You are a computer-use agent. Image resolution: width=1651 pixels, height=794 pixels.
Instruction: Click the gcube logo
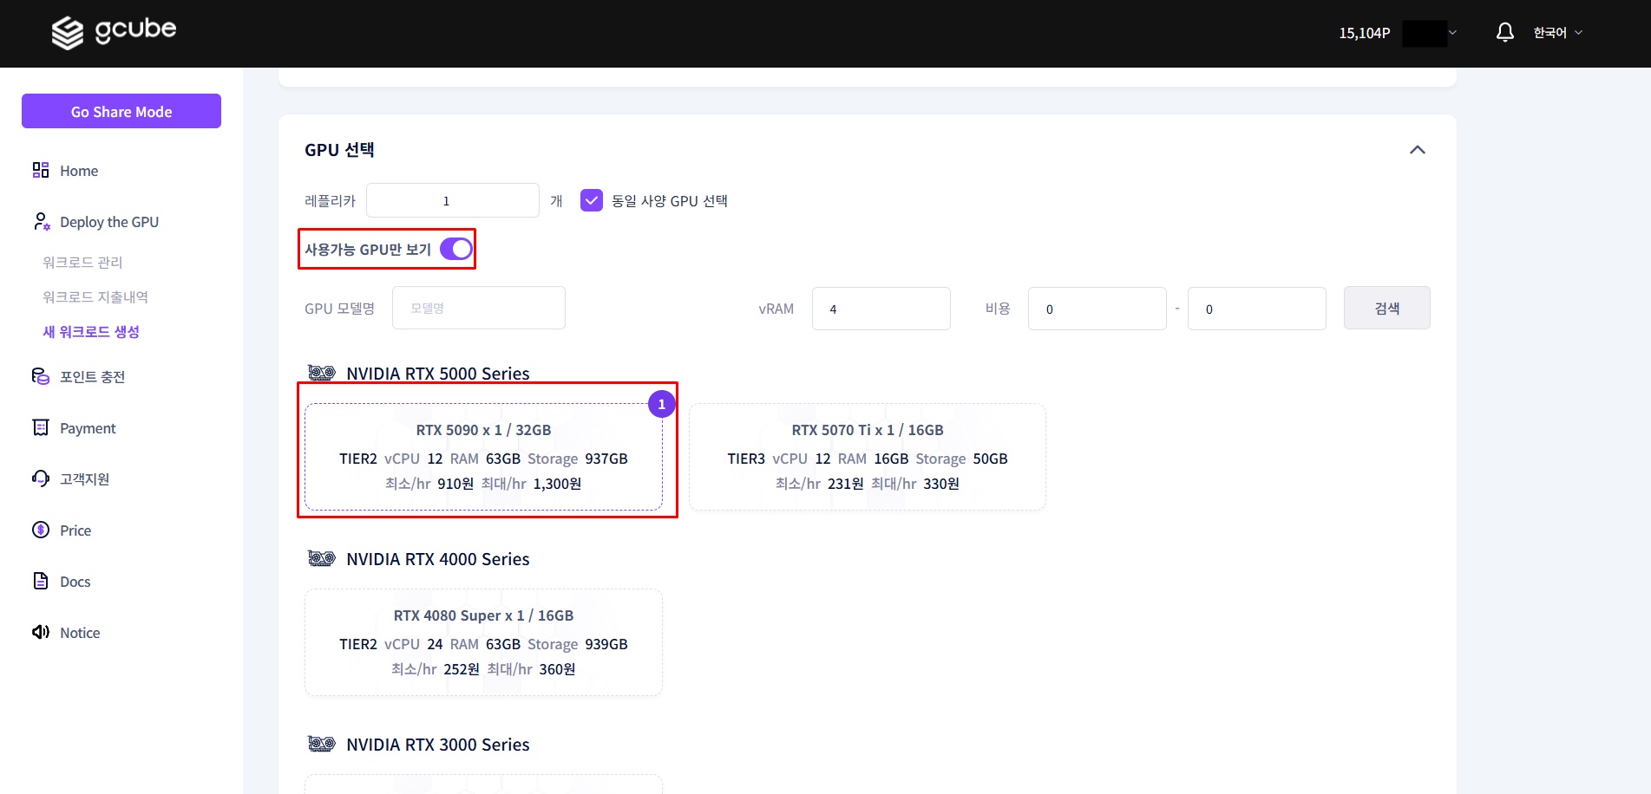tap(114, 32)
